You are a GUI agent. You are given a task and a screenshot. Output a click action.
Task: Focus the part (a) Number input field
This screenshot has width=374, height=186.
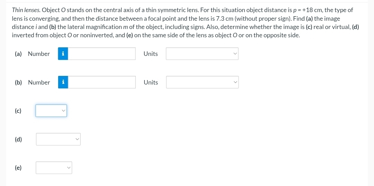click(101, 54)
